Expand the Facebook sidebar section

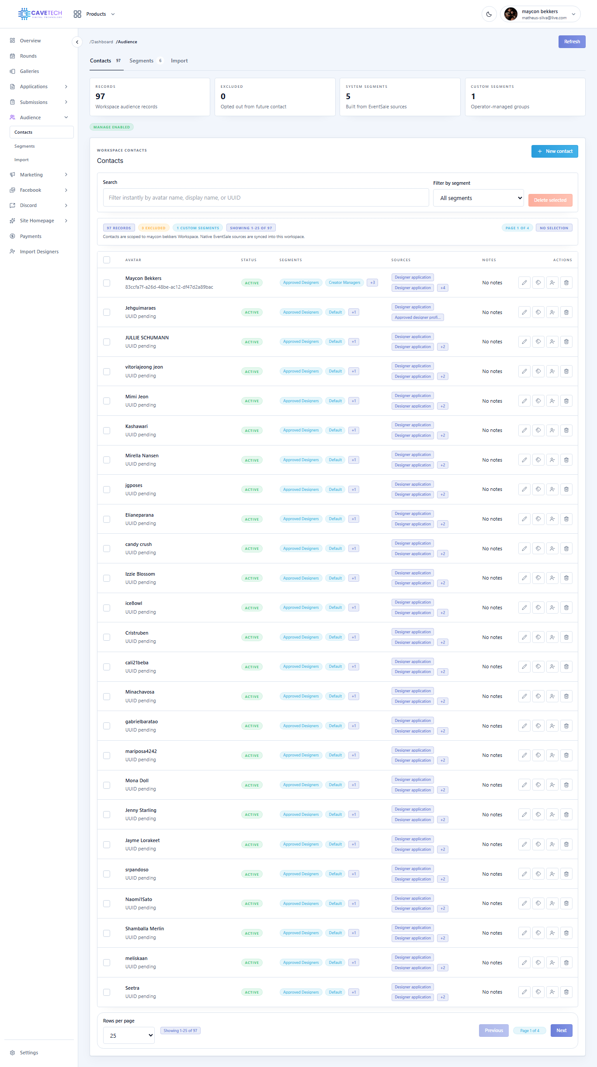(39, 190)
